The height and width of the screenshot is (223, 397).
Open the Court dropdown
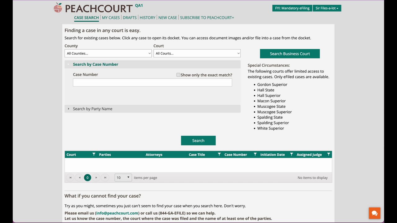pos(197,53)
